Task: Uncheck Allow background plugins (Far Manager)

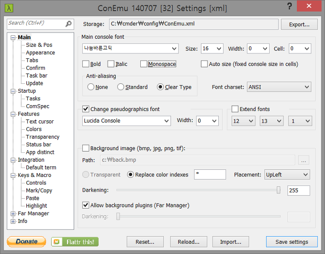Action: point(86,205)
